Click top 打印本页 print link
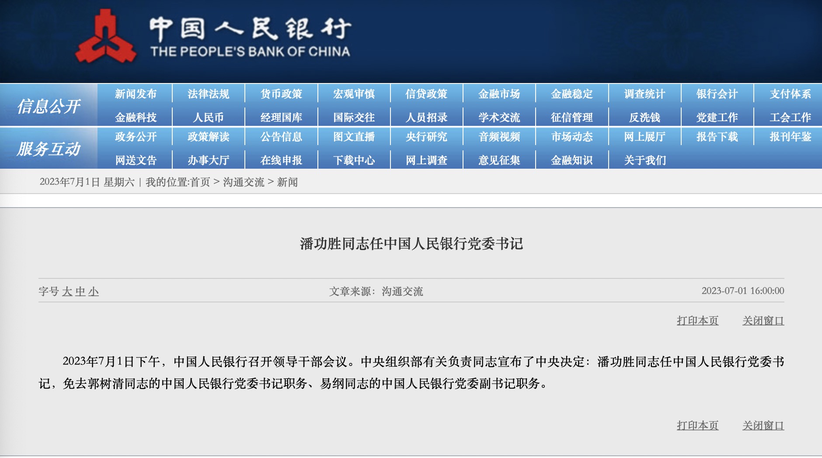The width and height of the screenshot is (822, 458). tap(697, 321)
